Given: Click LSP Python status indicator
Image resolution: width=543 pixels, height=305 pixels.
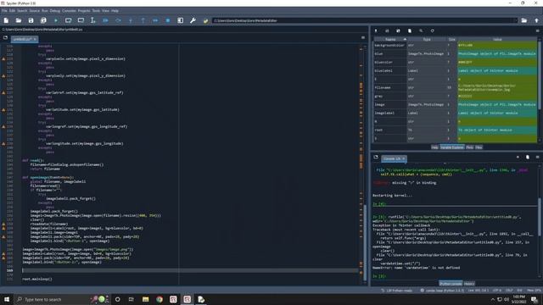Looking at the screenshot, I should point(396,291).
